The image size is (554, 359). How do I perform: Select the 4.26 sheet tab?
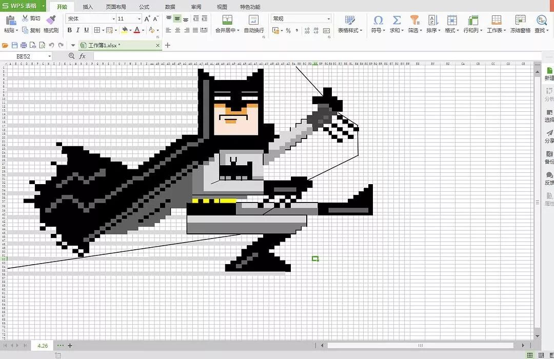click(x=43, y=346)
